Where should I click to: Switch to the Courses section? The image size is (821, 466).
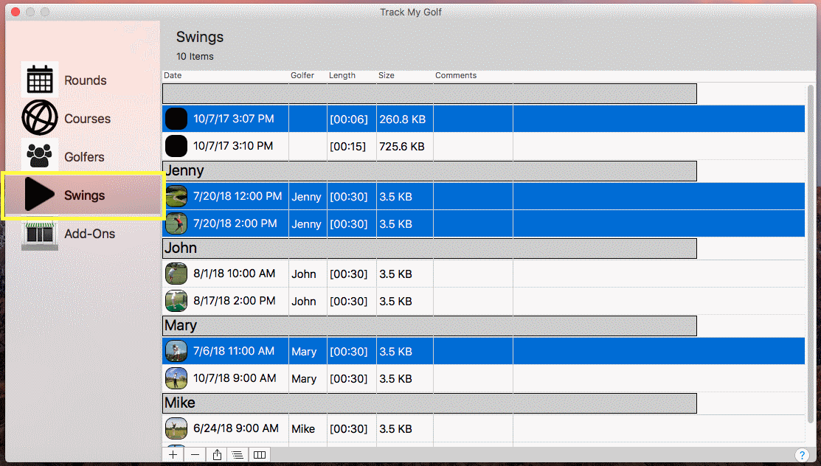point(86,119)
